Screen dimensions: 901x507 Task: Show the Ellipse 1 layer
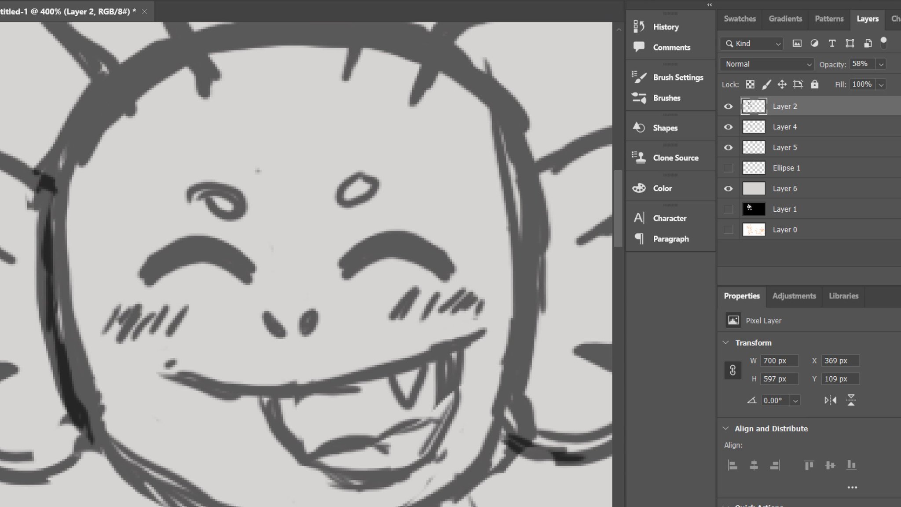click(728, 168)
